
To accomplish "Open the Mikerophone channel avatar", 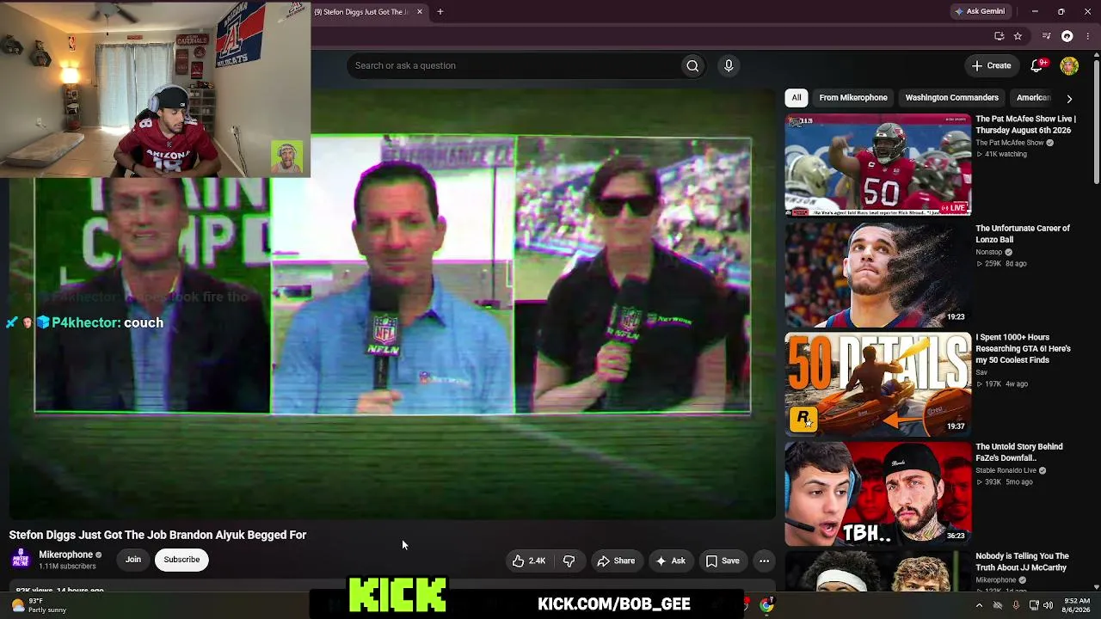I will (x=21, y=560).
